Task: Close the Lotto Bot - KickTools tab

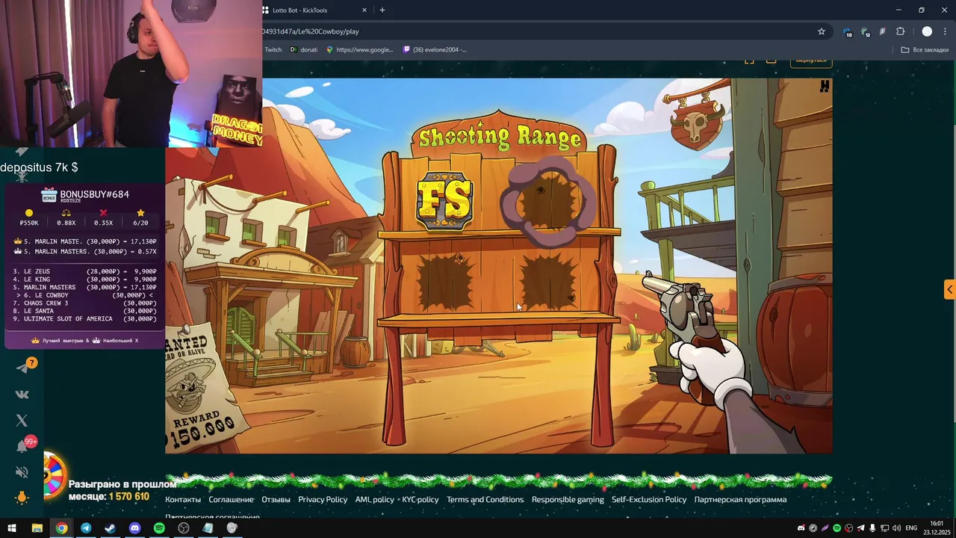Action: coord(364,10)
